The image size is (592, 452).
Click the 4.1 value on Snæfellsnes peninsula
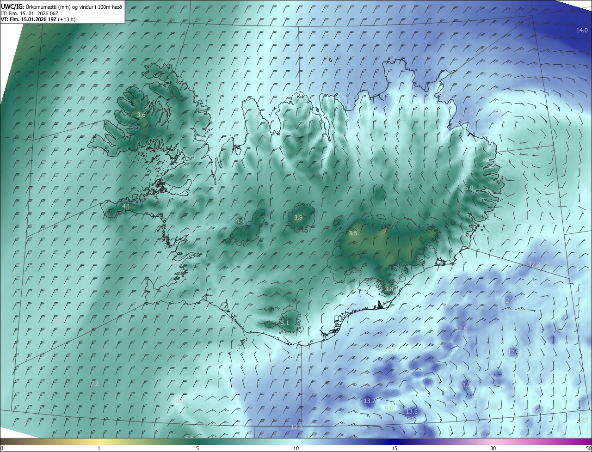(x=126, y=206)
